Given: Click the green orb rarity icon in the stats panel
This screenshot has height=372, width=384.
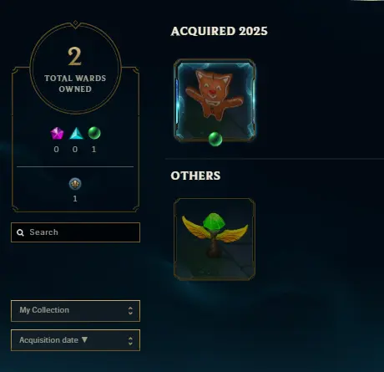Looking at the screenshot, I should click(94, 133).
